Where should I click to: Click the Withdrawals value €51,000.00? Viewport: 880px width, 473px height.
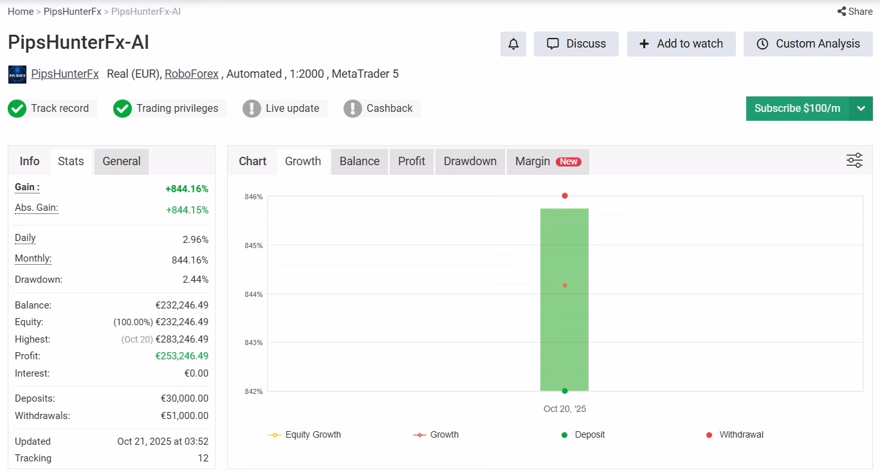(185, 416)
